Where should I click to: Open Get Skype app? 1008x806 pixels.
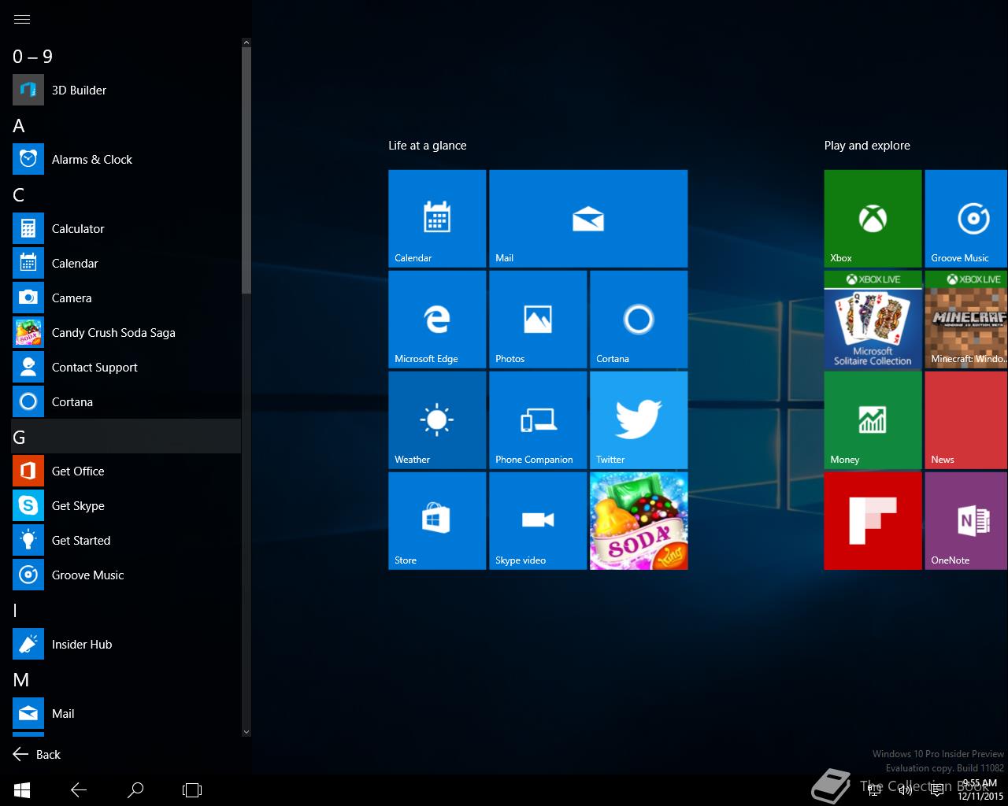126,505
